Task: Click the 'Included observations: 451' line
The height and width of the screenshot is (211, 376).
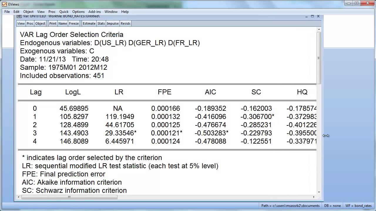Action: [x=62, y=76]
